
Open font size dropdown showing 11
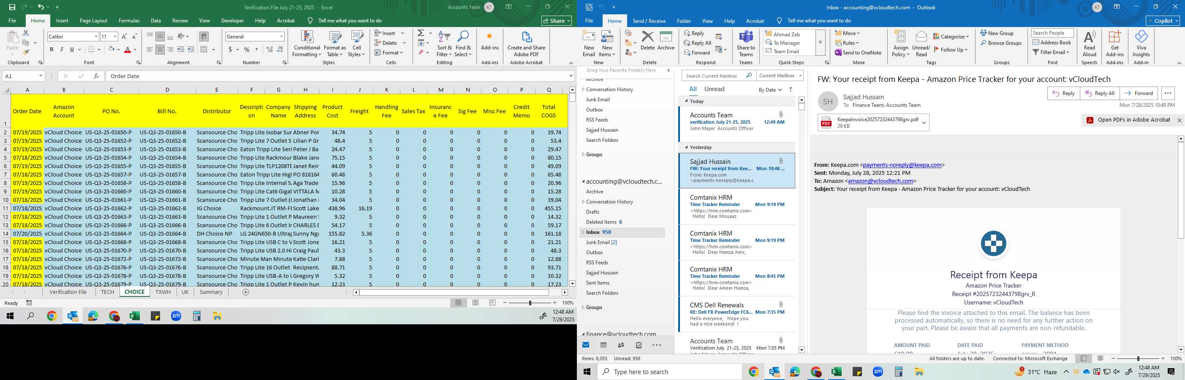[115, 36]
